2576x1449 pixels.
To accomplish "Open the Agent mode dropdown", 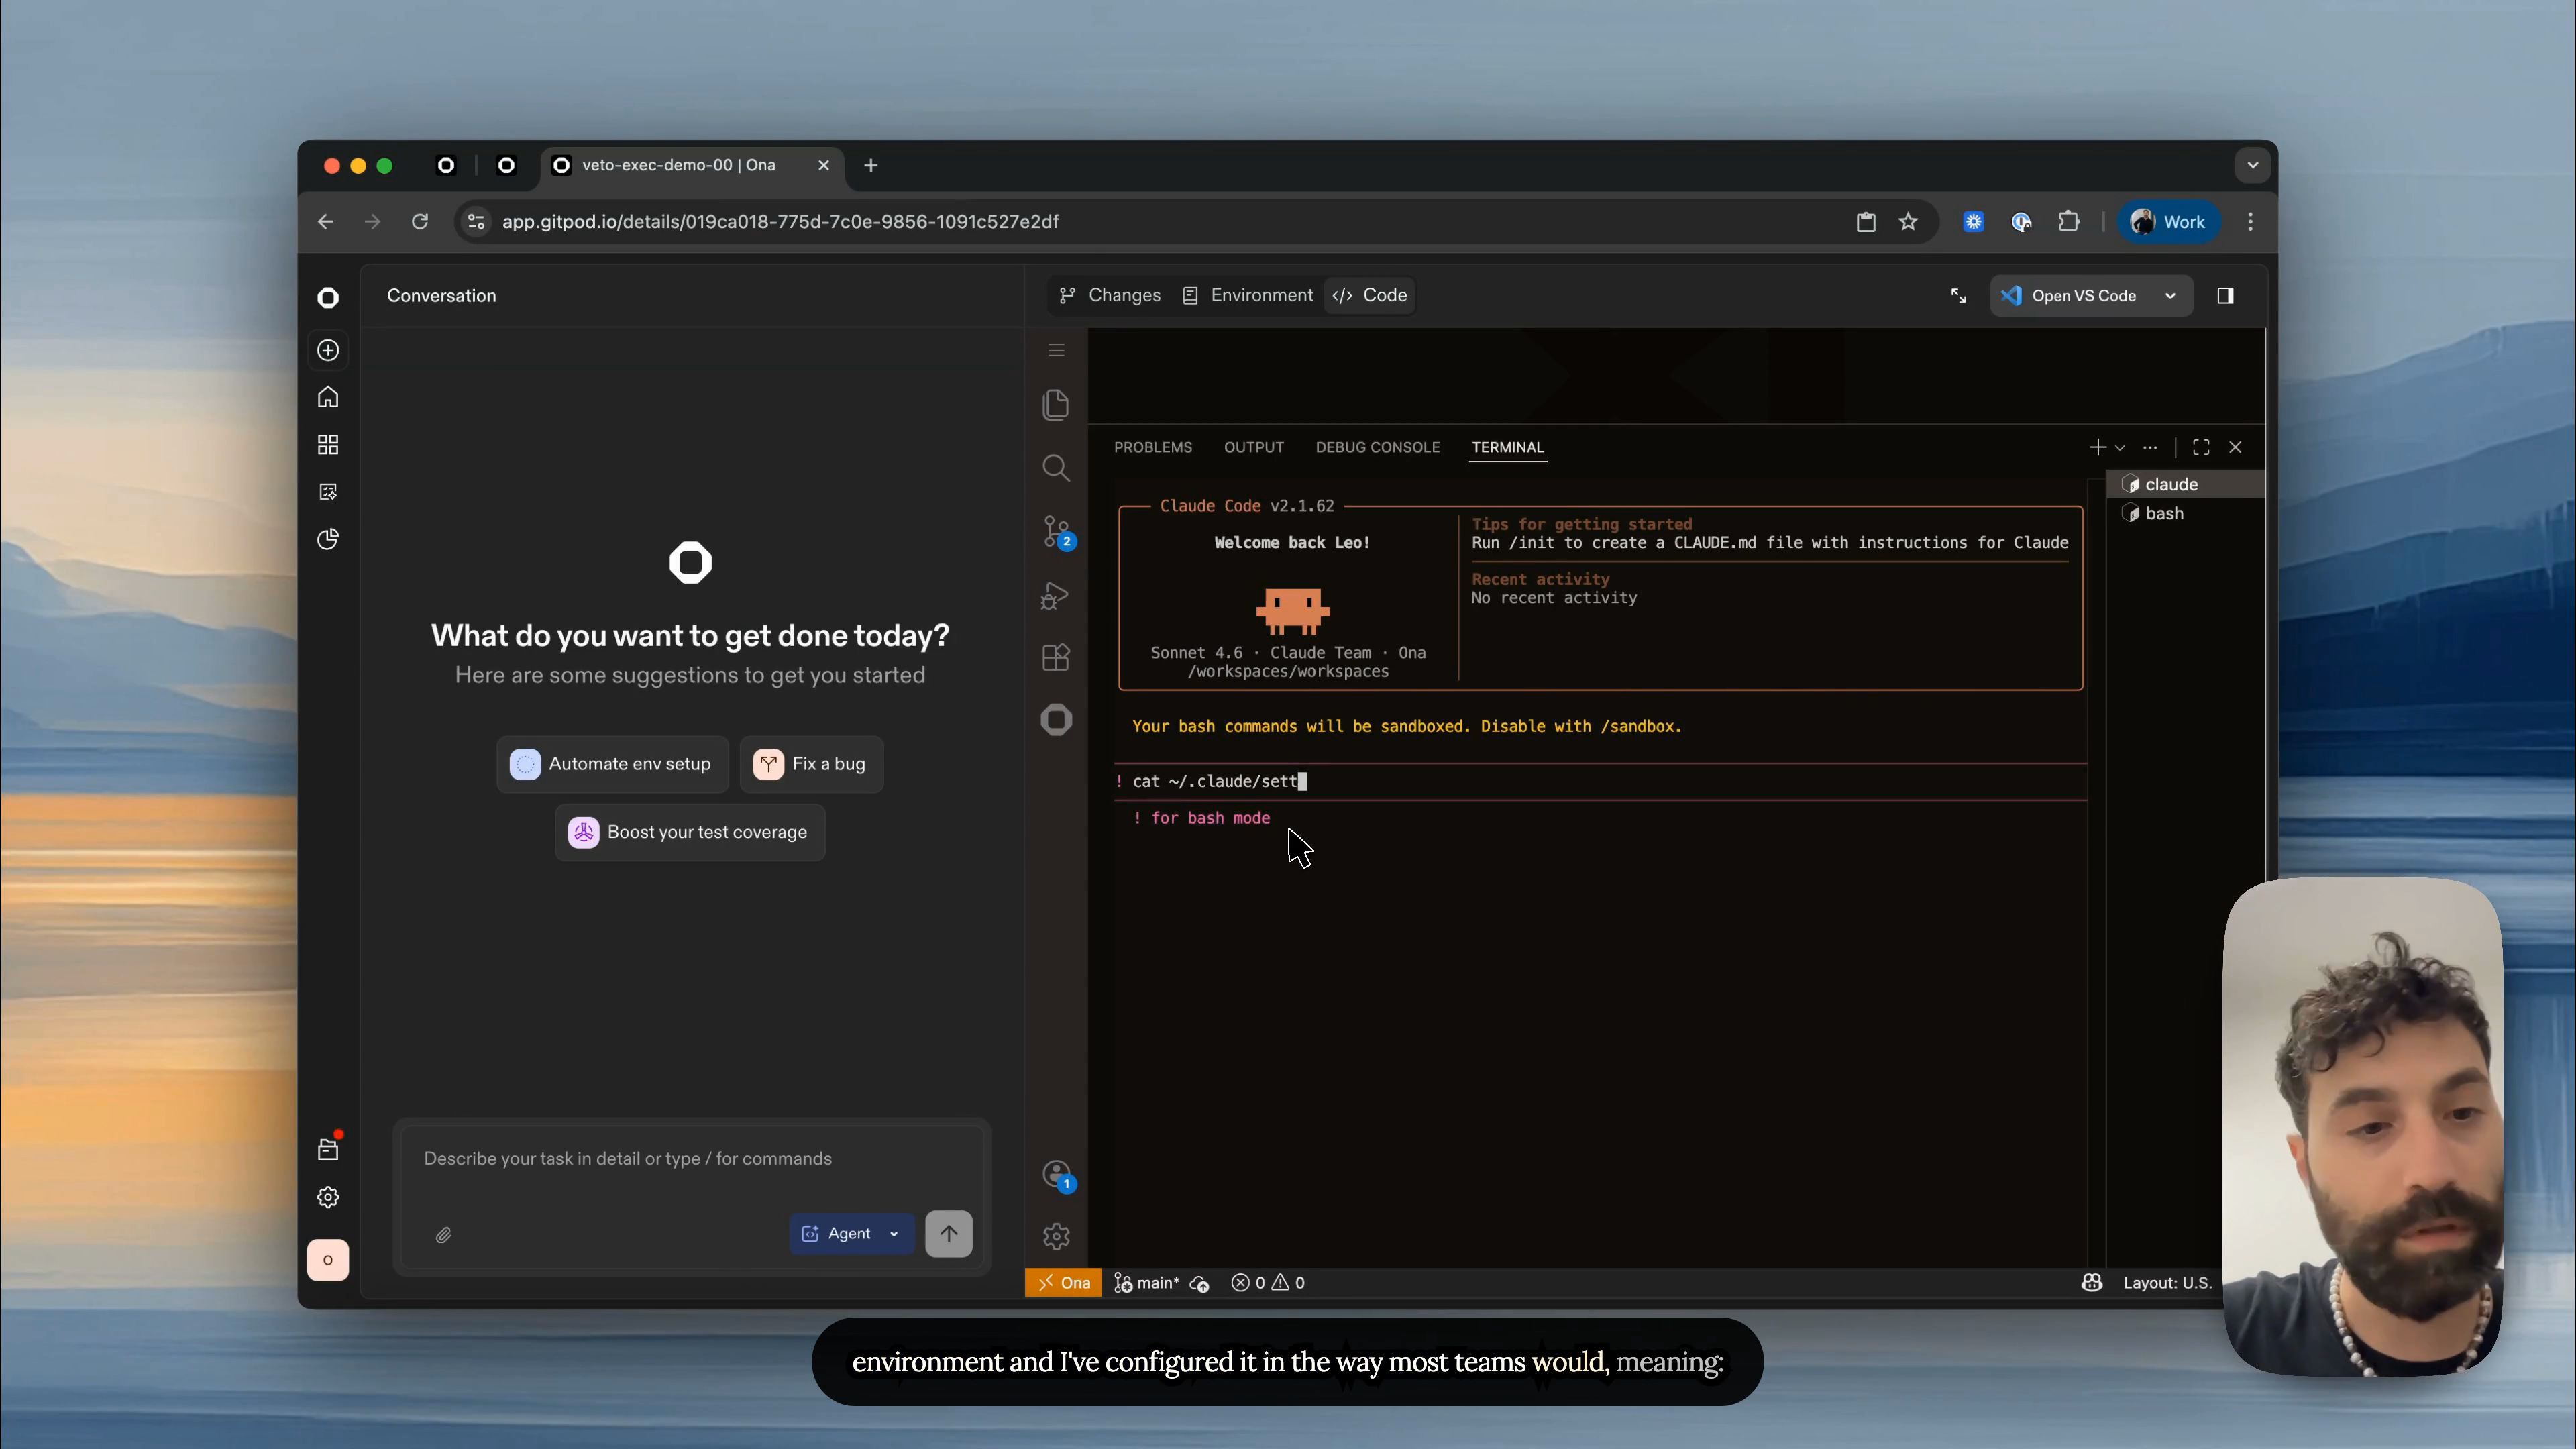I will 851,1234.
